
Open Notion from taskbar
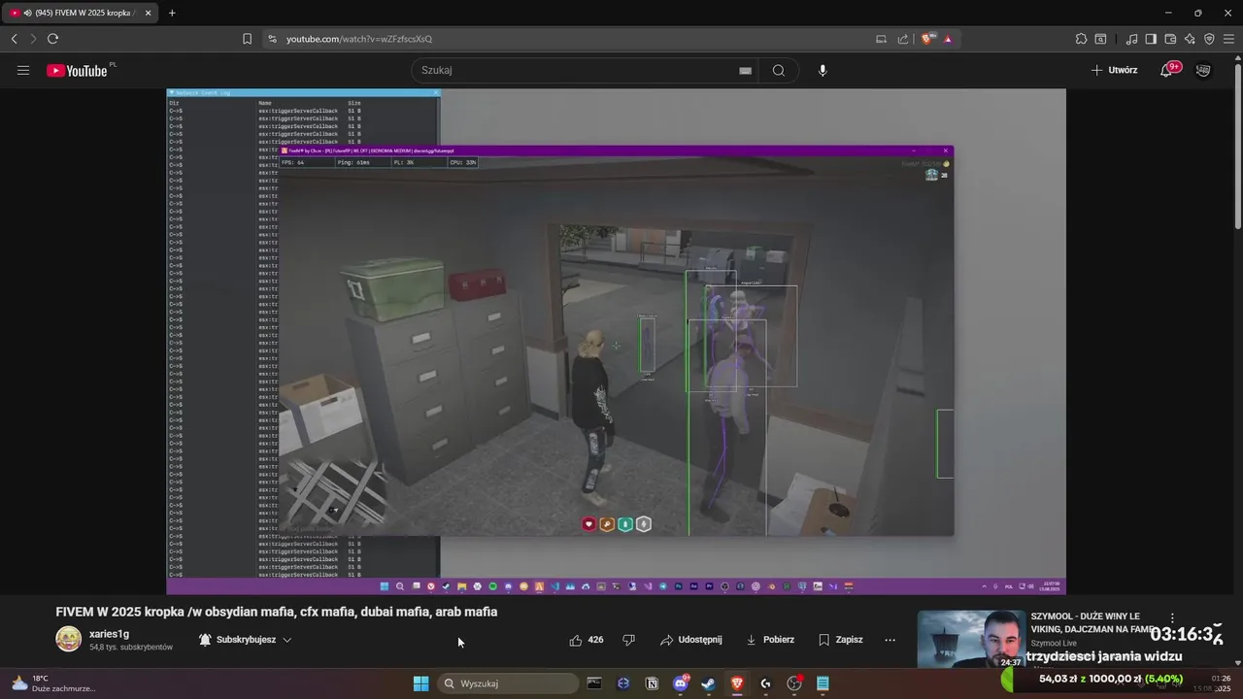(x=652, y=683)
